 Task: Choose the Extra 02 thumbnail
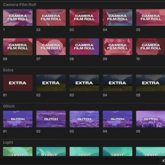(x=51, y=83)
